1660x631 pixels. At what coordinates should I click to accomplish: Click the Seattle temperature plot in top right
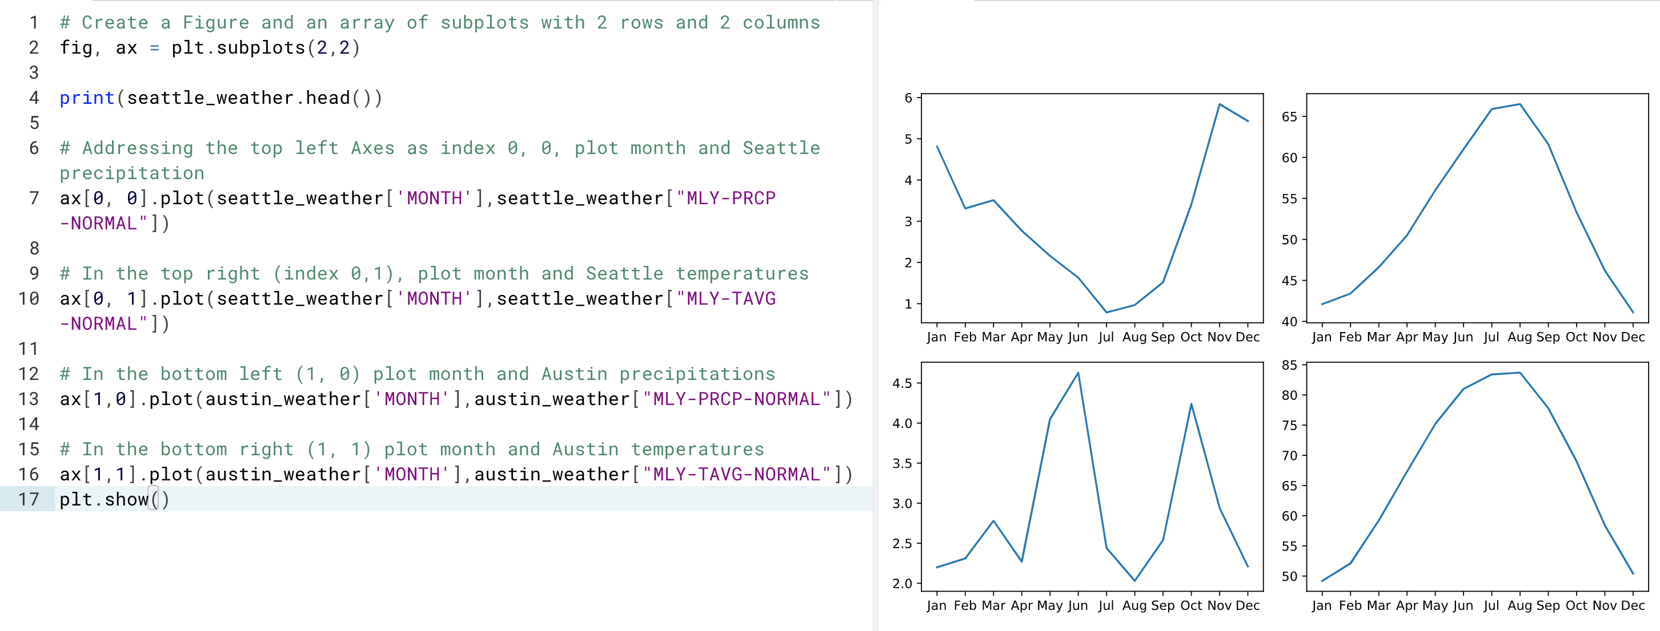[1477, 208]
